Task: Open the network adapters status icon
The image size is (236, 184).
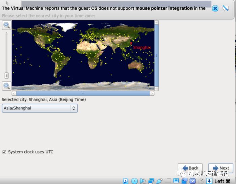Action: point(151,181)
